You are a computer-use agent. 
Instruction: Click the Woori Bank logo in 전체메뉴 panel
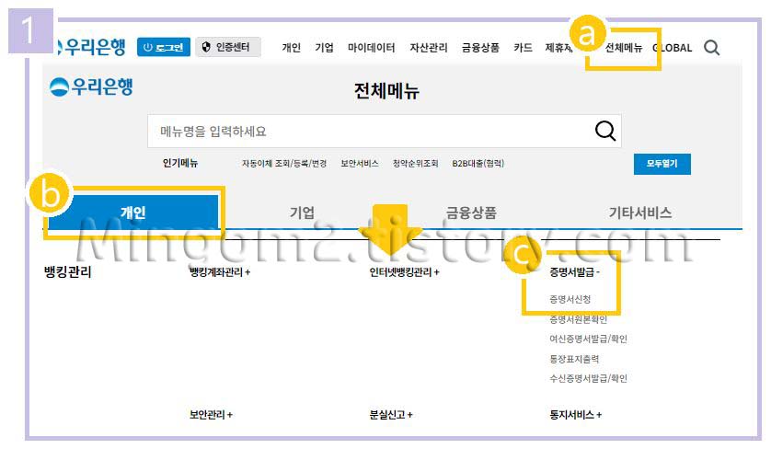click(91, 86)
